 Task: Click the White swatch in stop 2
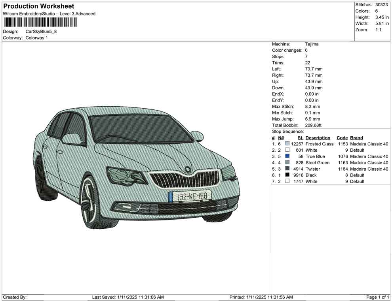[x=287, y=150]
